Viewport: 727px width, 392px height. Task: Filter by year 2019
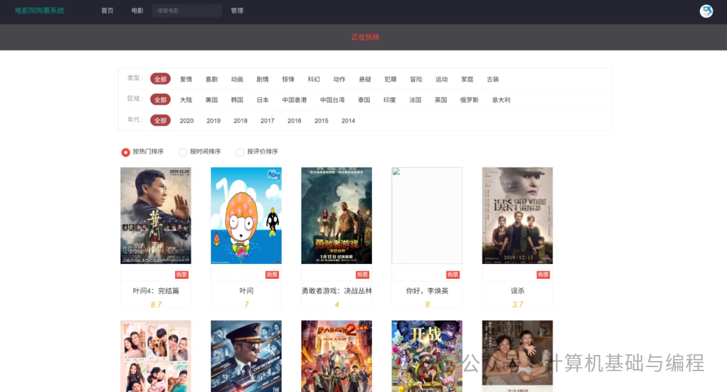214,121
